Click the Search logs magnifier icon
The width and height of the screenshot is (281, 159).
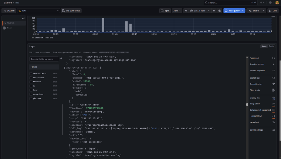274,78
